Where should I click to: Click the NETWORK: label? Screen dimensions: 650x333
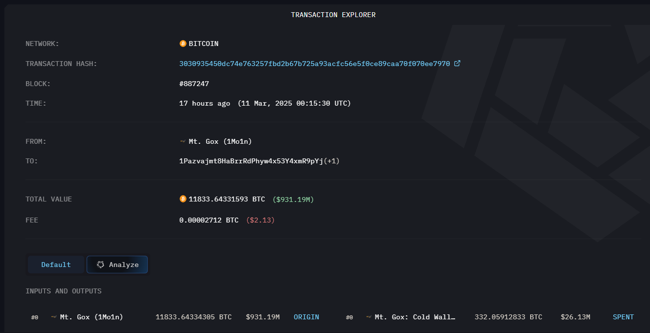(x=42, y=44)
